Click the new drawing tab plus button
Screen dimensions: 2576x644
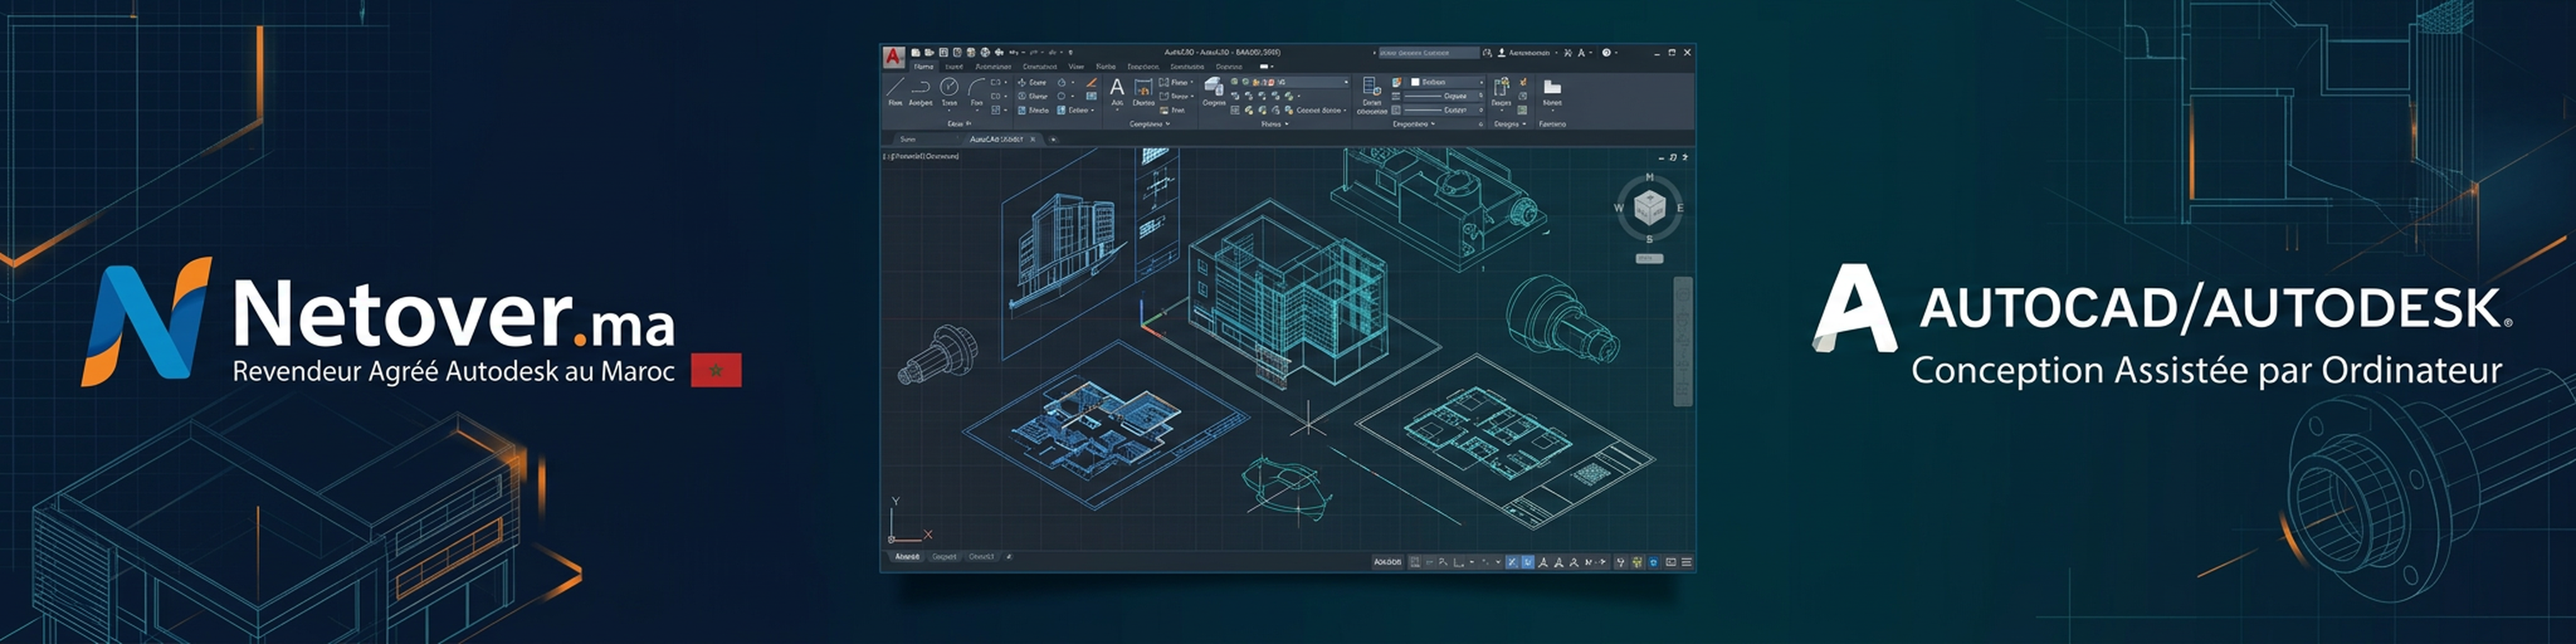tap(1053, 139)
